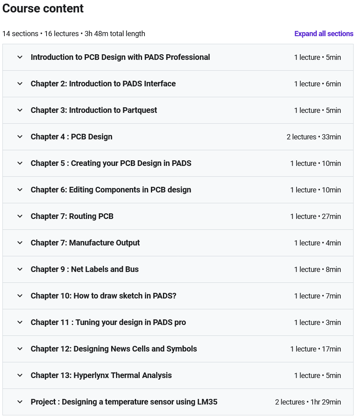
Task: Expand Chapter 4 PCB Design chevron
Action: pyautogui.click(x=20, y=137)
